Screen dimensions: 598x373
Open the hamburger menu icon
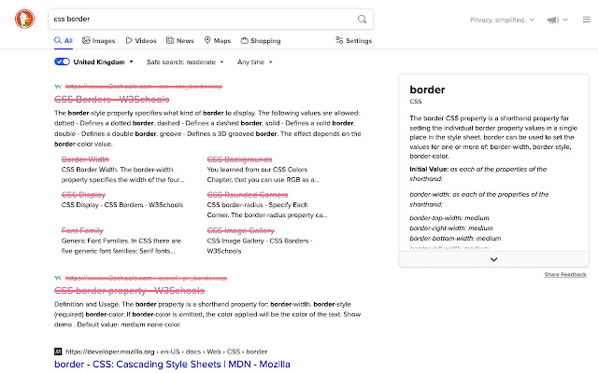tap(587, 20)
